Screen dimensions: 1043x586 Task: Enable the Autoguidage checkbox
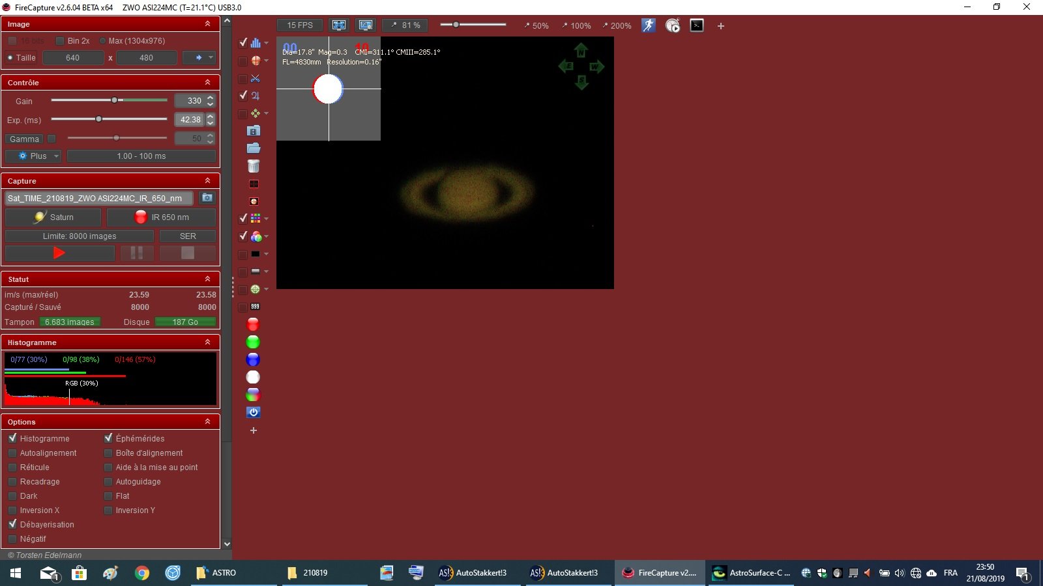(x=108, y=481)
